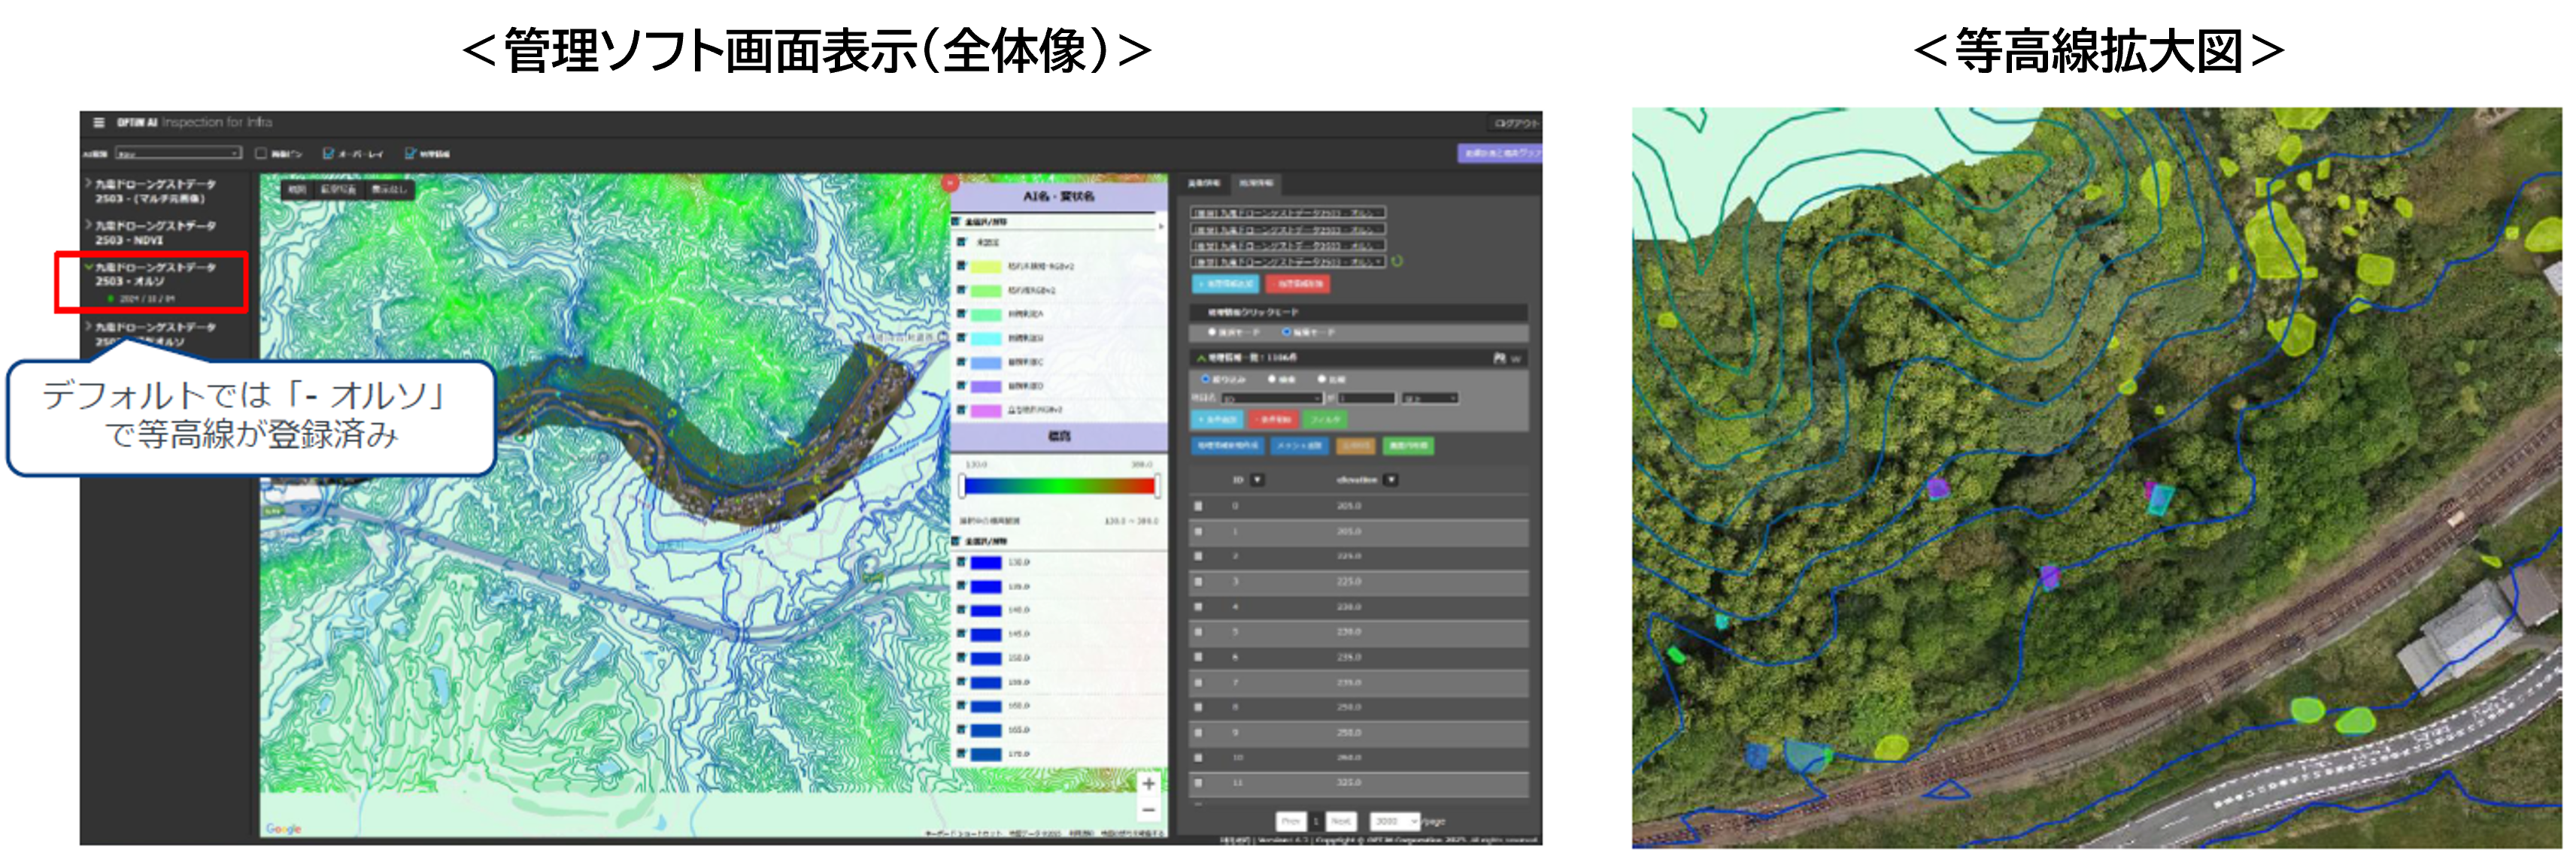
Task: Select the 2024/10/04 date entry under オルソ
Action: (x=146, y=298)
